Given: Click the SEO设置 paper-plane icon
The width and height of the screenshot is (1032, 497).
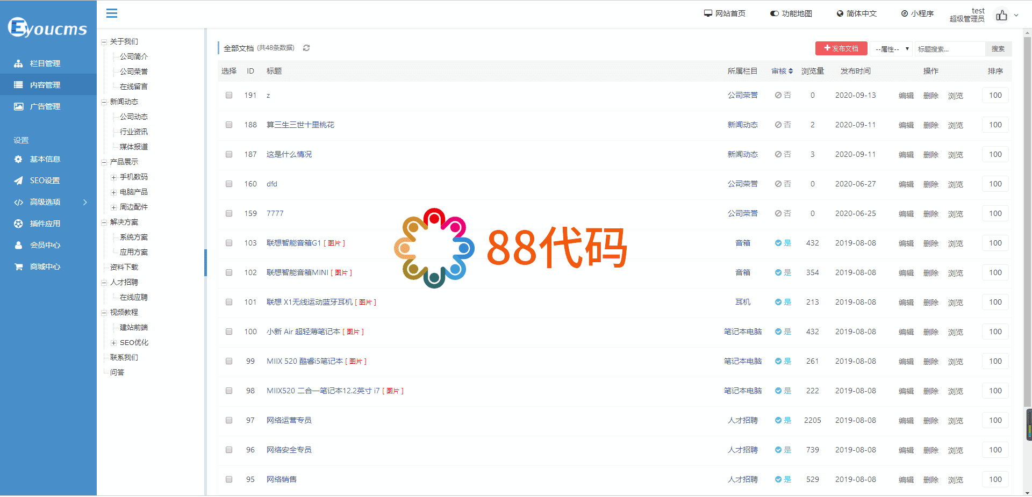Looking at the screenshot, I should pyautogui.click(x=18, y=181).
